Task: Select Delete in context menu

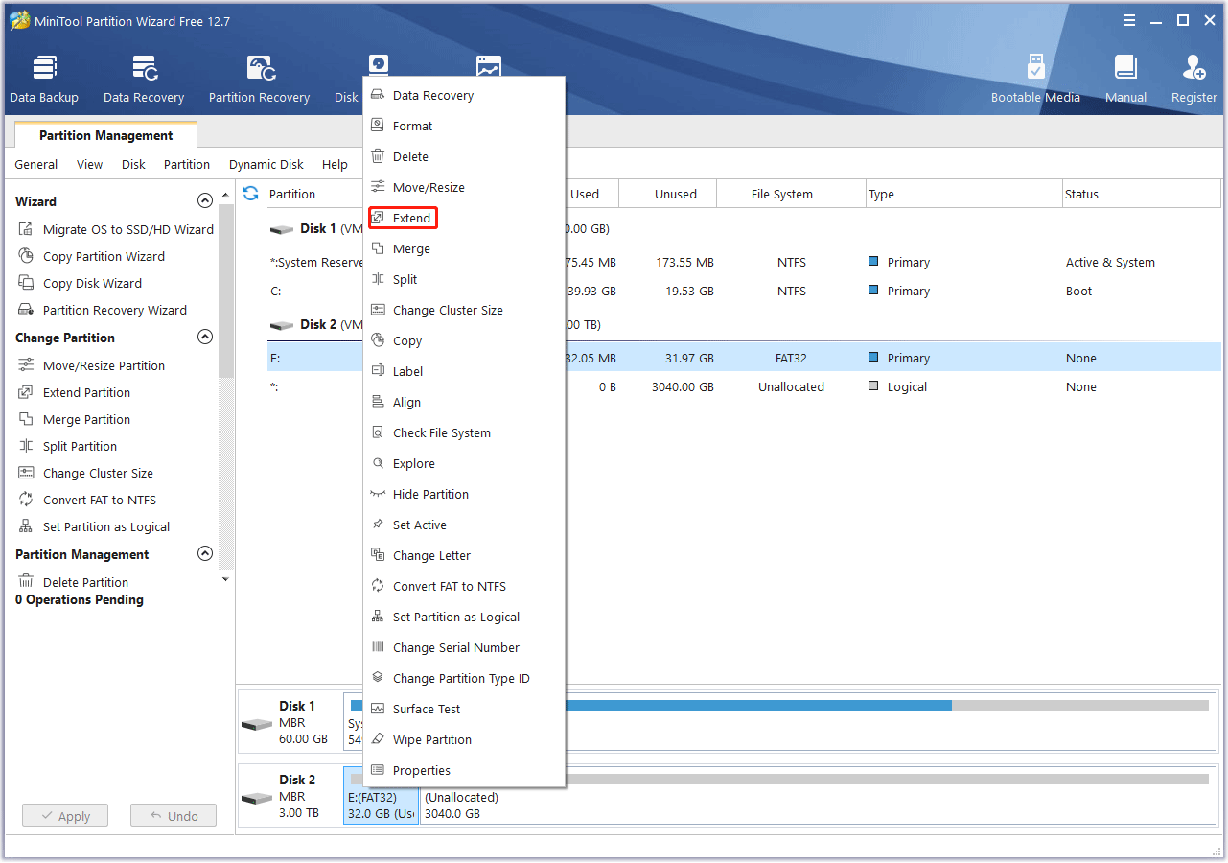Action: pyautogui.click(x=464, y=156)
